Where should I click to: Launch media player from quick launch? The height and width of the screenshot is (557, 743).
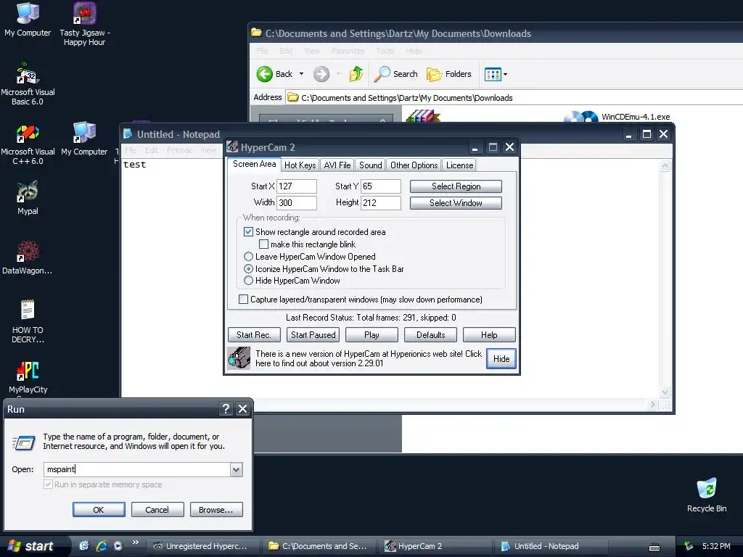tap(118, 545)
